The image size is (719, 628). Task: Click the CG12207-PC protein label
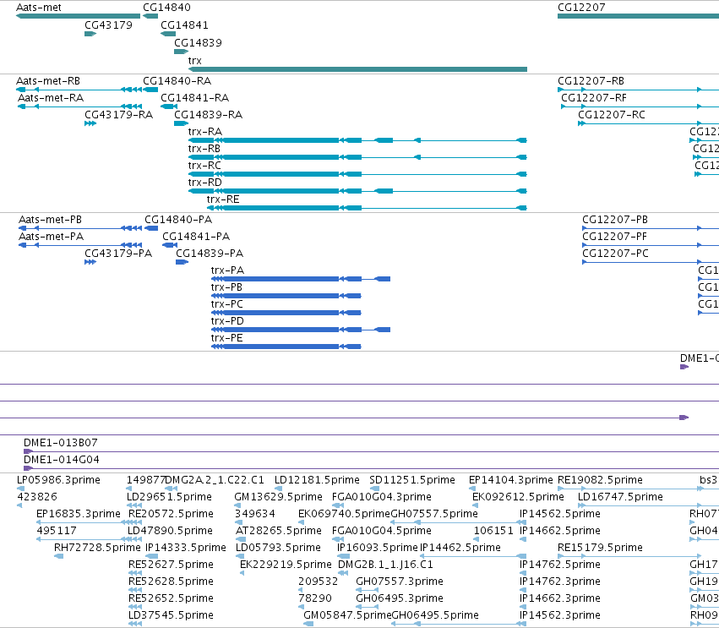point(615,254)
